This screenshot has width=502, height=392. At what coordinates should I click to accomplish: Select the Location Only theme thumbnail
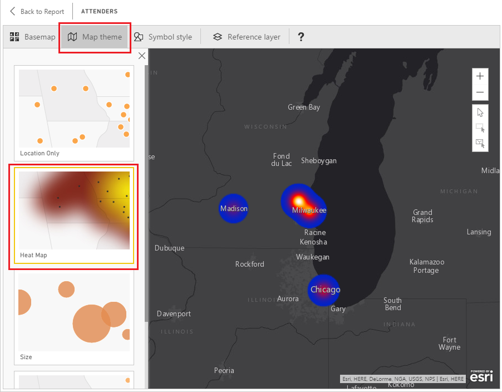pyautogui.click(x=74, y=113)
